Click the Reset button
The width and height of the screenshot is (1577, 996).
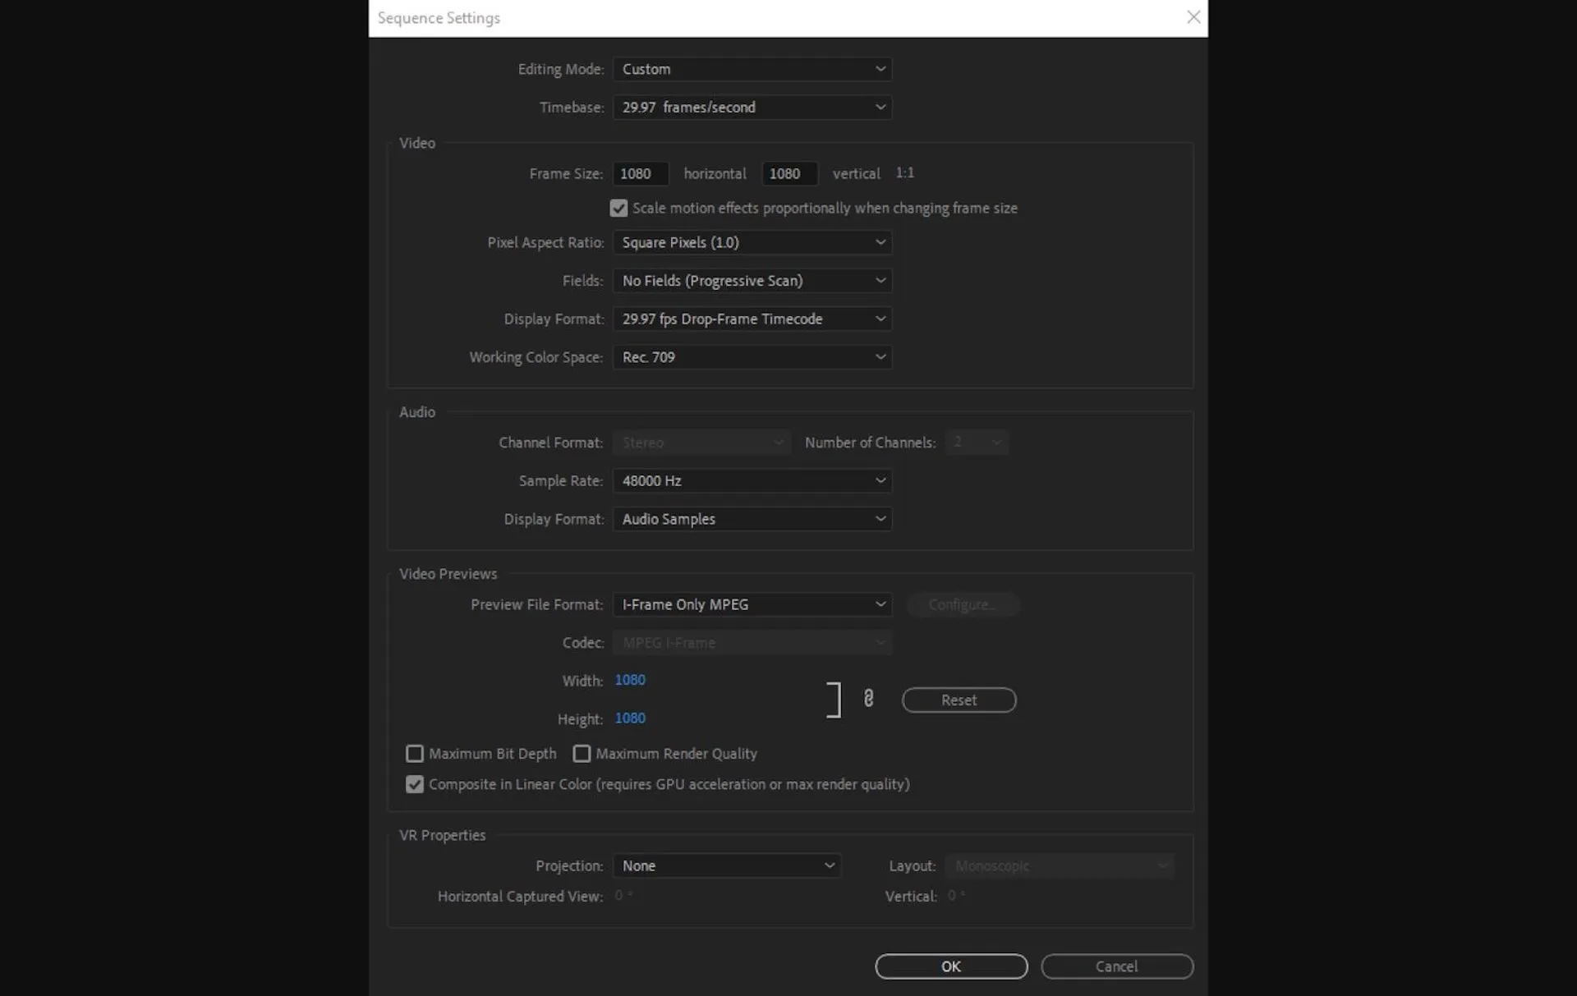pyautogui.click(x=959, y=699)
